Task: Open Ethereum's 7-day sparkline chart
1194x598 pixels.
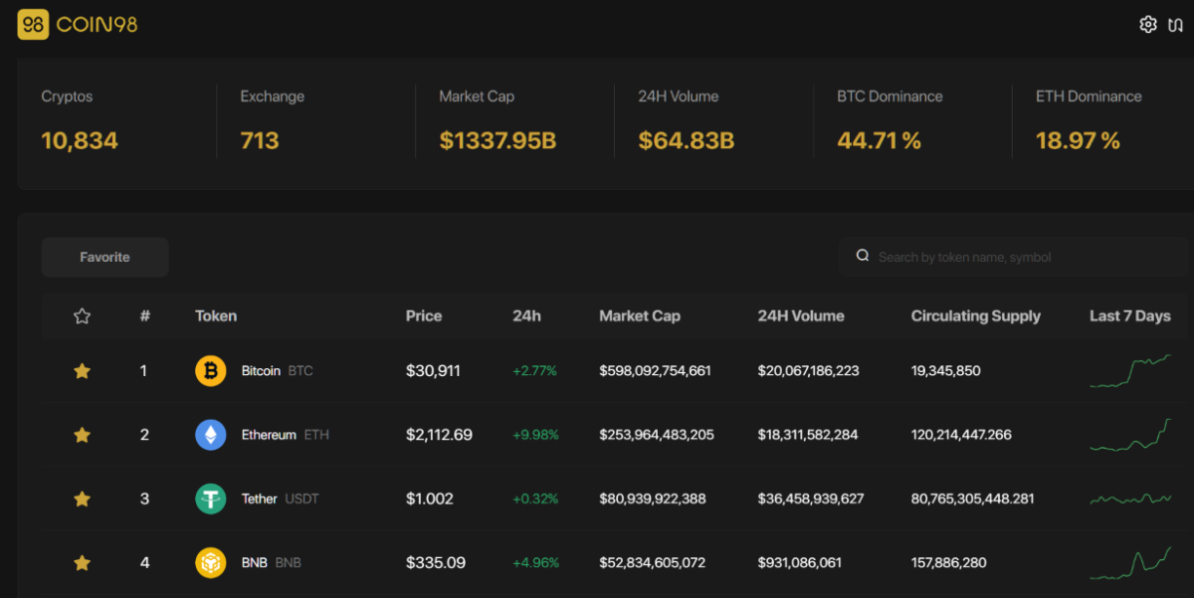Action: (1130, 435)
